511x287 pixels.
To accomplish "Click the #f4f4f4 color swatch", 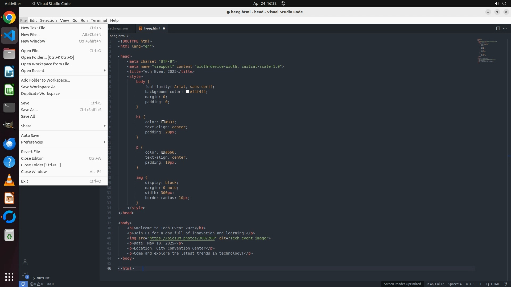I will [x=188, y=92].
